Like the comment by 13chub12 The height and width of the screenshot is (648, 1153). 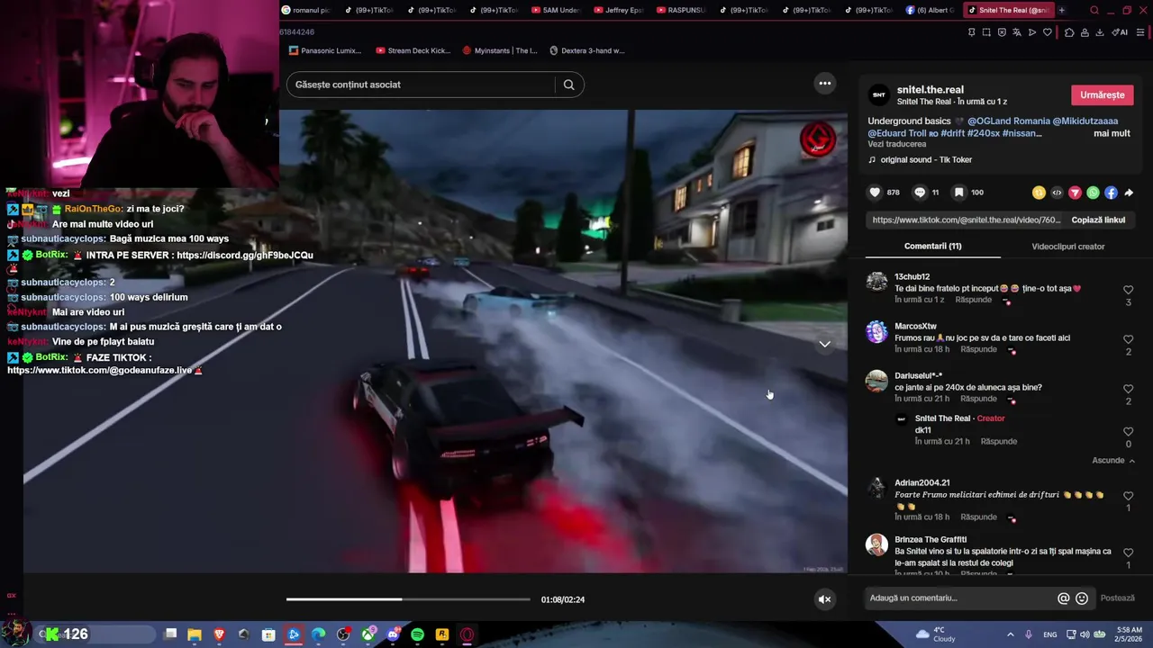1128,290
